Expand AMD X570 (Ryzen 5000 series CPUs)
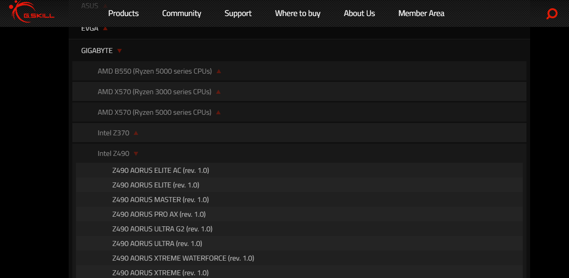 pos(299,112)
